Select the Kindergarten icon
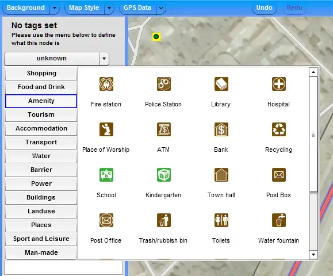Screen dimensions: 333x276 tap(164, 175)
